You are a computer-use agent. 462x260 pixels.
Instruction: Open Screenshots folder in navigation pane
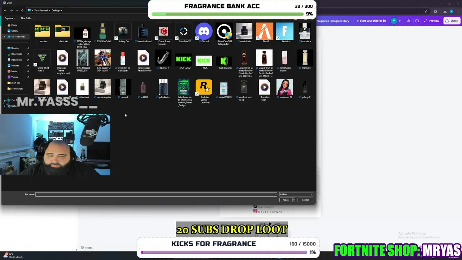(x=17, y=88)
